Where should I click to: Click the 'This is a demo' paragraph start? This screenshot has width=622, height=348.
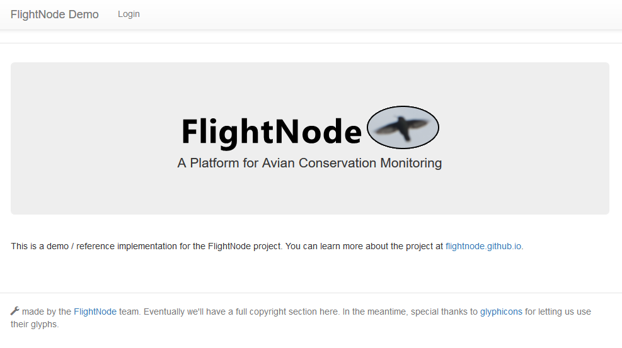40,246
